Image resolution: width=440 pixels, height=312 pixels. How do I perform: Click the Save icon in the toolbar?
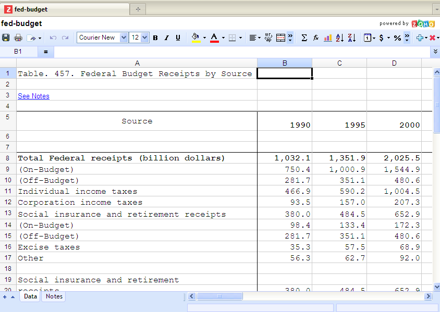[x=6, y=38]
